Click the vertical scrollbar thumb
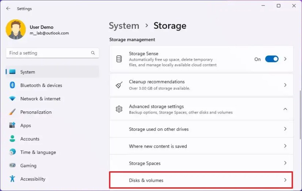Screen dimensions: 302x191 [300, 115]
